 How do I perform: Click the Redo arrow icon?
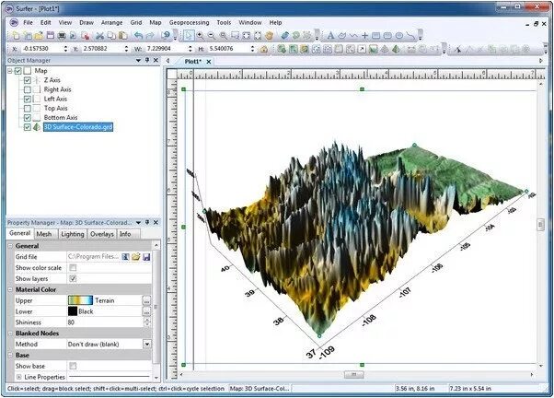(150, 35)
